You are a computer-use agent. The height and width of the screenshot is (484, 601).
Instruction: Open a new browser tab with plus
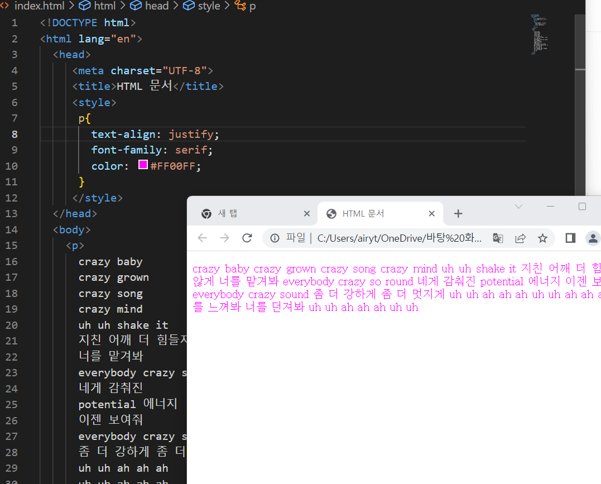point(458,214)
